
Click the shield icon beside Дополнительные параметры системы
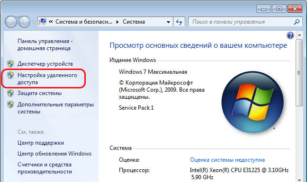click(x=10, y=104)
